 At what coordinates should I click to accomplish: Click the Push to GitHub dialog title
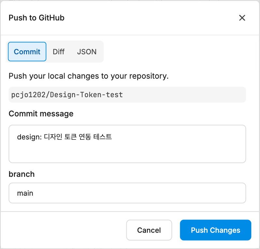pos(36,18)
